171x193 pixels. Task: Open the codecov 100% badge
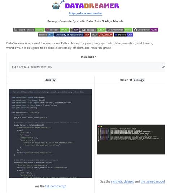click(x=57, y=30)
